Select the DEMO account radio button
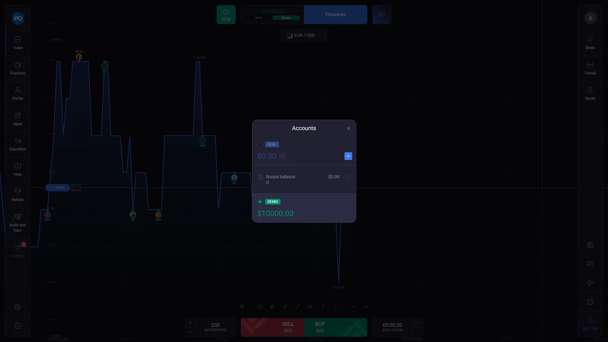This screenshot has width=608, height=342. pos(260,202)
